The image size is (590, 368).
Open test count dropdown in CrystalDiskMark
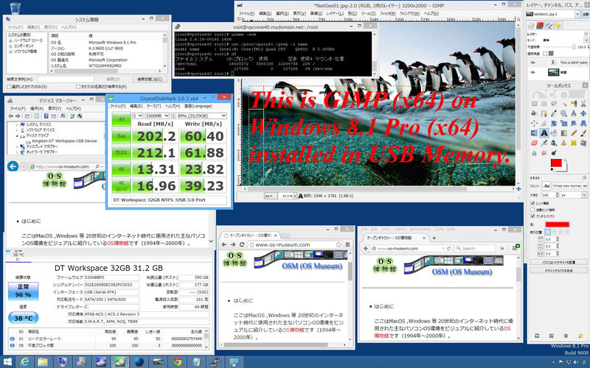[x=138, y=116]
